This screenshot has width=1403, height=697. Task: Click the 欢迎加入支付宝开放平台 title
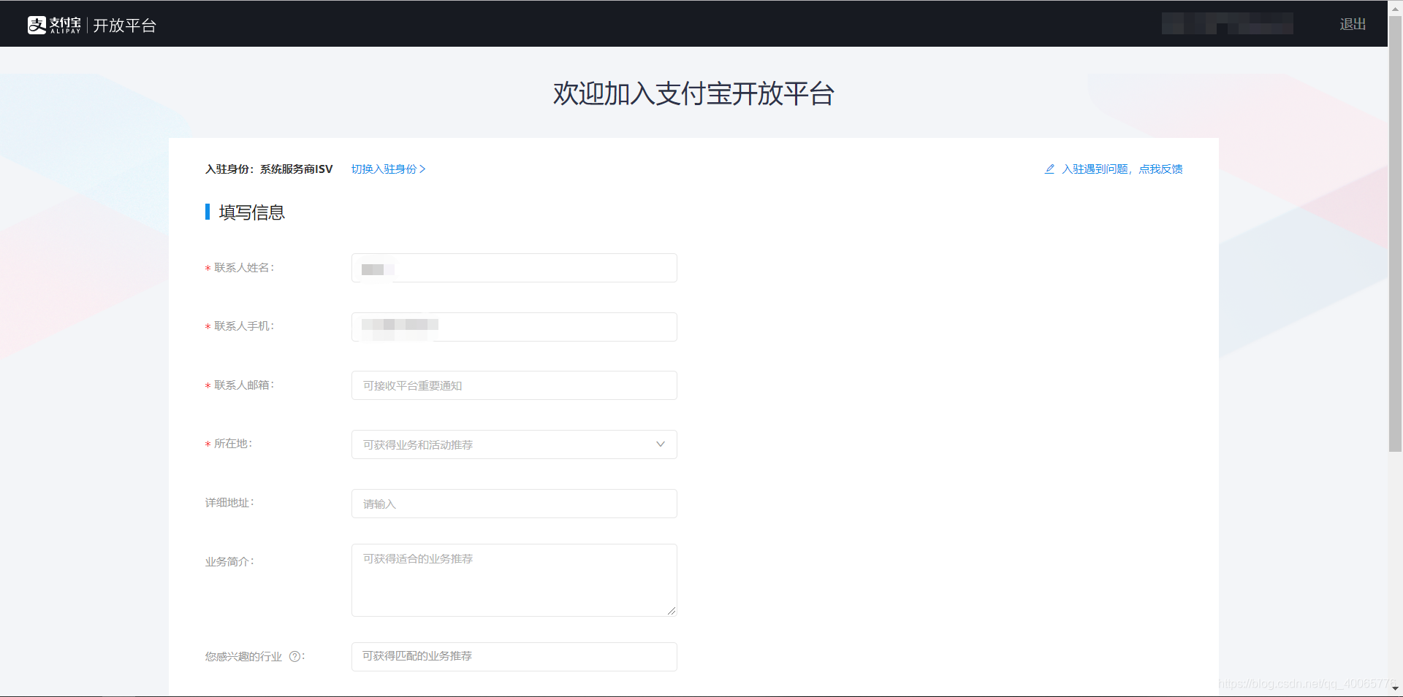[x=693, y=93]
